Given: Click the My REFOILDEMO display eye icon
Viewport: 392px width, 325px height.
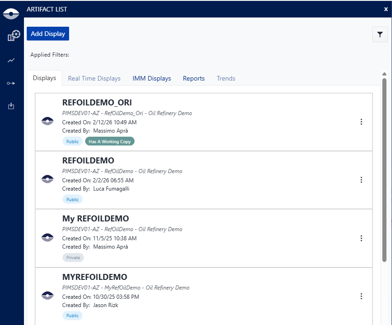Looking at the screenshot, I should [x=47, y=238].
